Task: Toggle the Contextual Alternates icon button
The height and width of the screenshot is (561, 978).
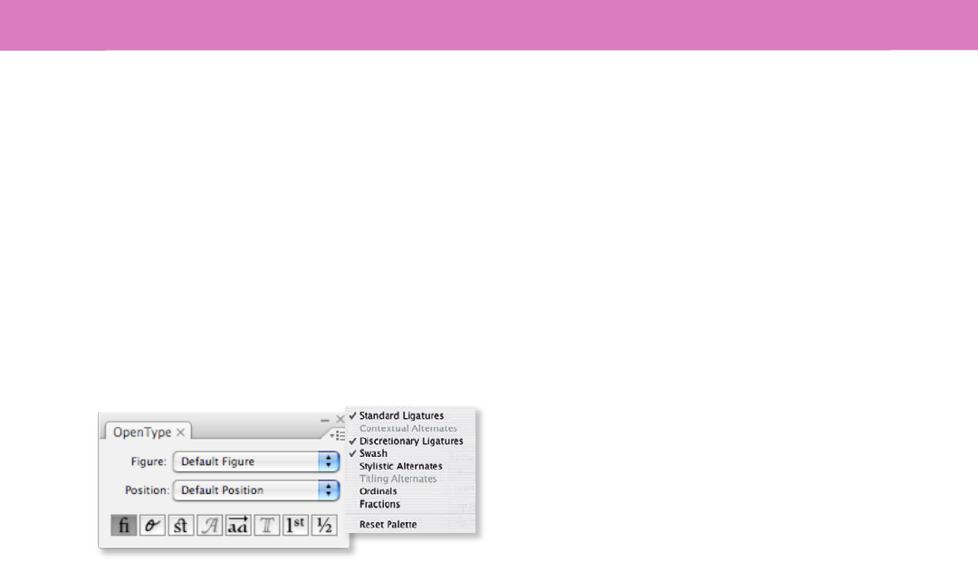Action: coord(152,526)
